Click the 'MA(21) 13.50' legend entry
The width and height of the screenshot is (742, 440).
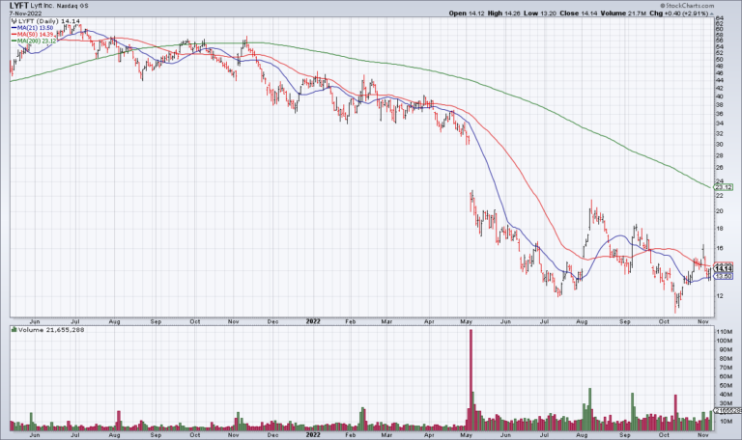[x=35, y=28]
